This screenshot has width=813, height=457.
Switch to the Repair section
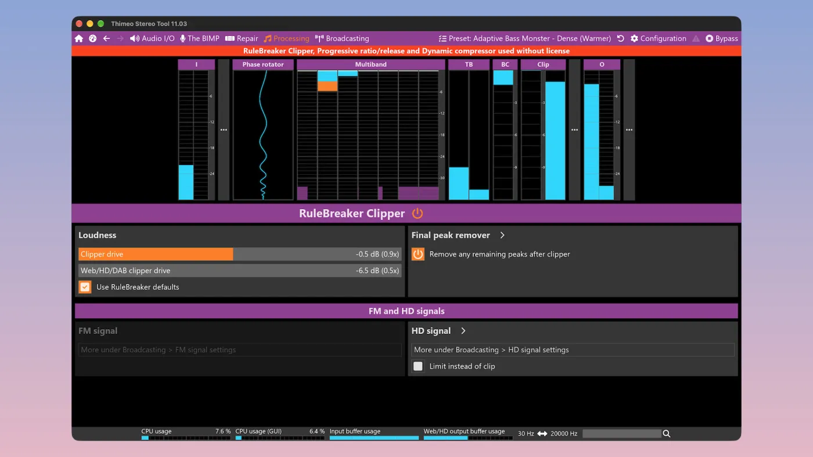(242, 38)
